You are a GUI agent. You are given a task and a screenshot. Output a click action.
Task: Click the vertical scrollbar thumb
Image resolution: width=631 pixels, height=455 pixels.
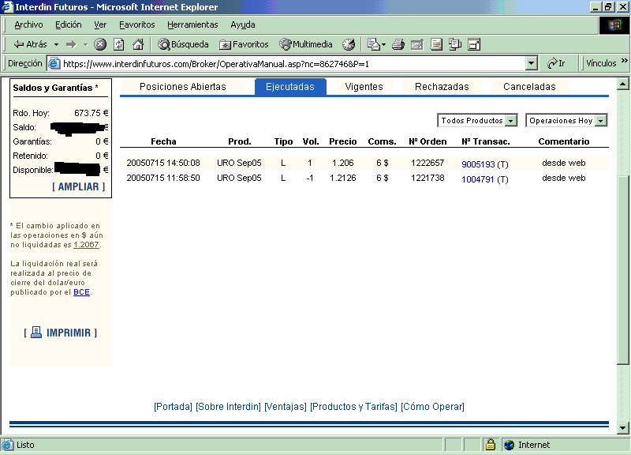click(x=622, y=270)
